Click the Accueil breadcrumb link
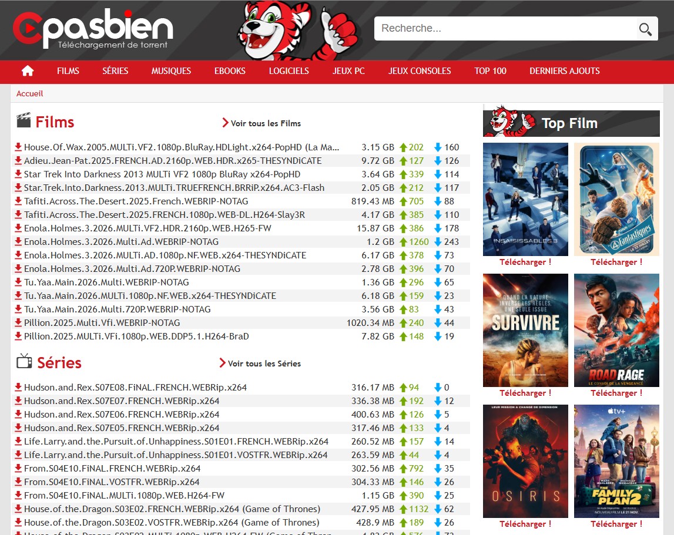Viewport: 674px width, 535px height. tap(29, 94)
